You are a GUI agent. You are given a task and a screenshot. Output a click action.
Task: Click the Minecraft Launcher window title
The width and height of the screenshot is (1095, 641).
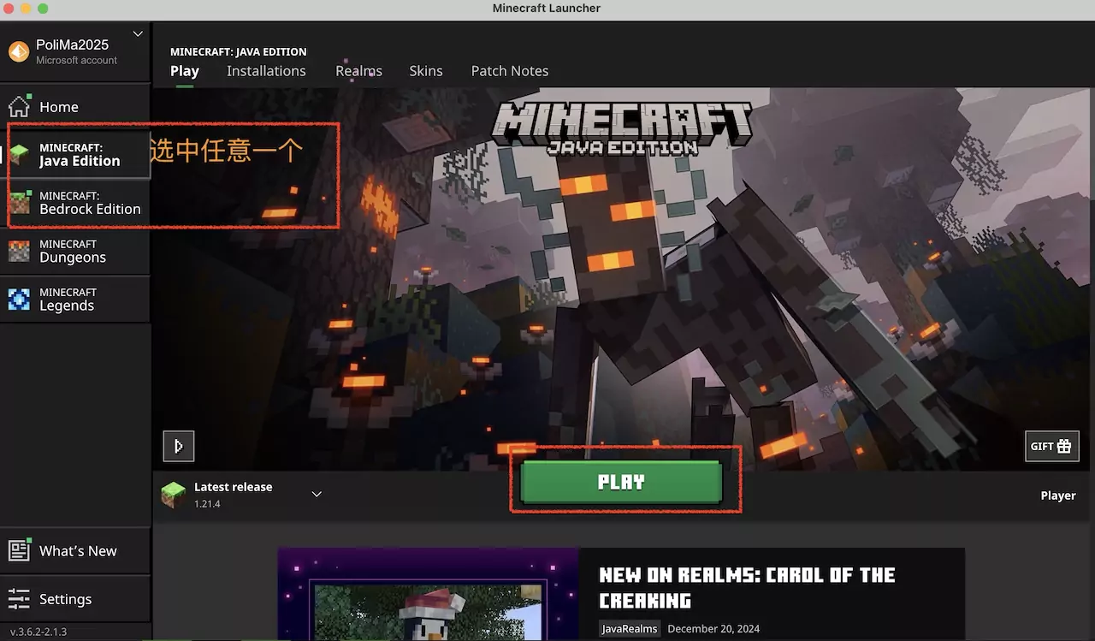click(x=547, y=9)
